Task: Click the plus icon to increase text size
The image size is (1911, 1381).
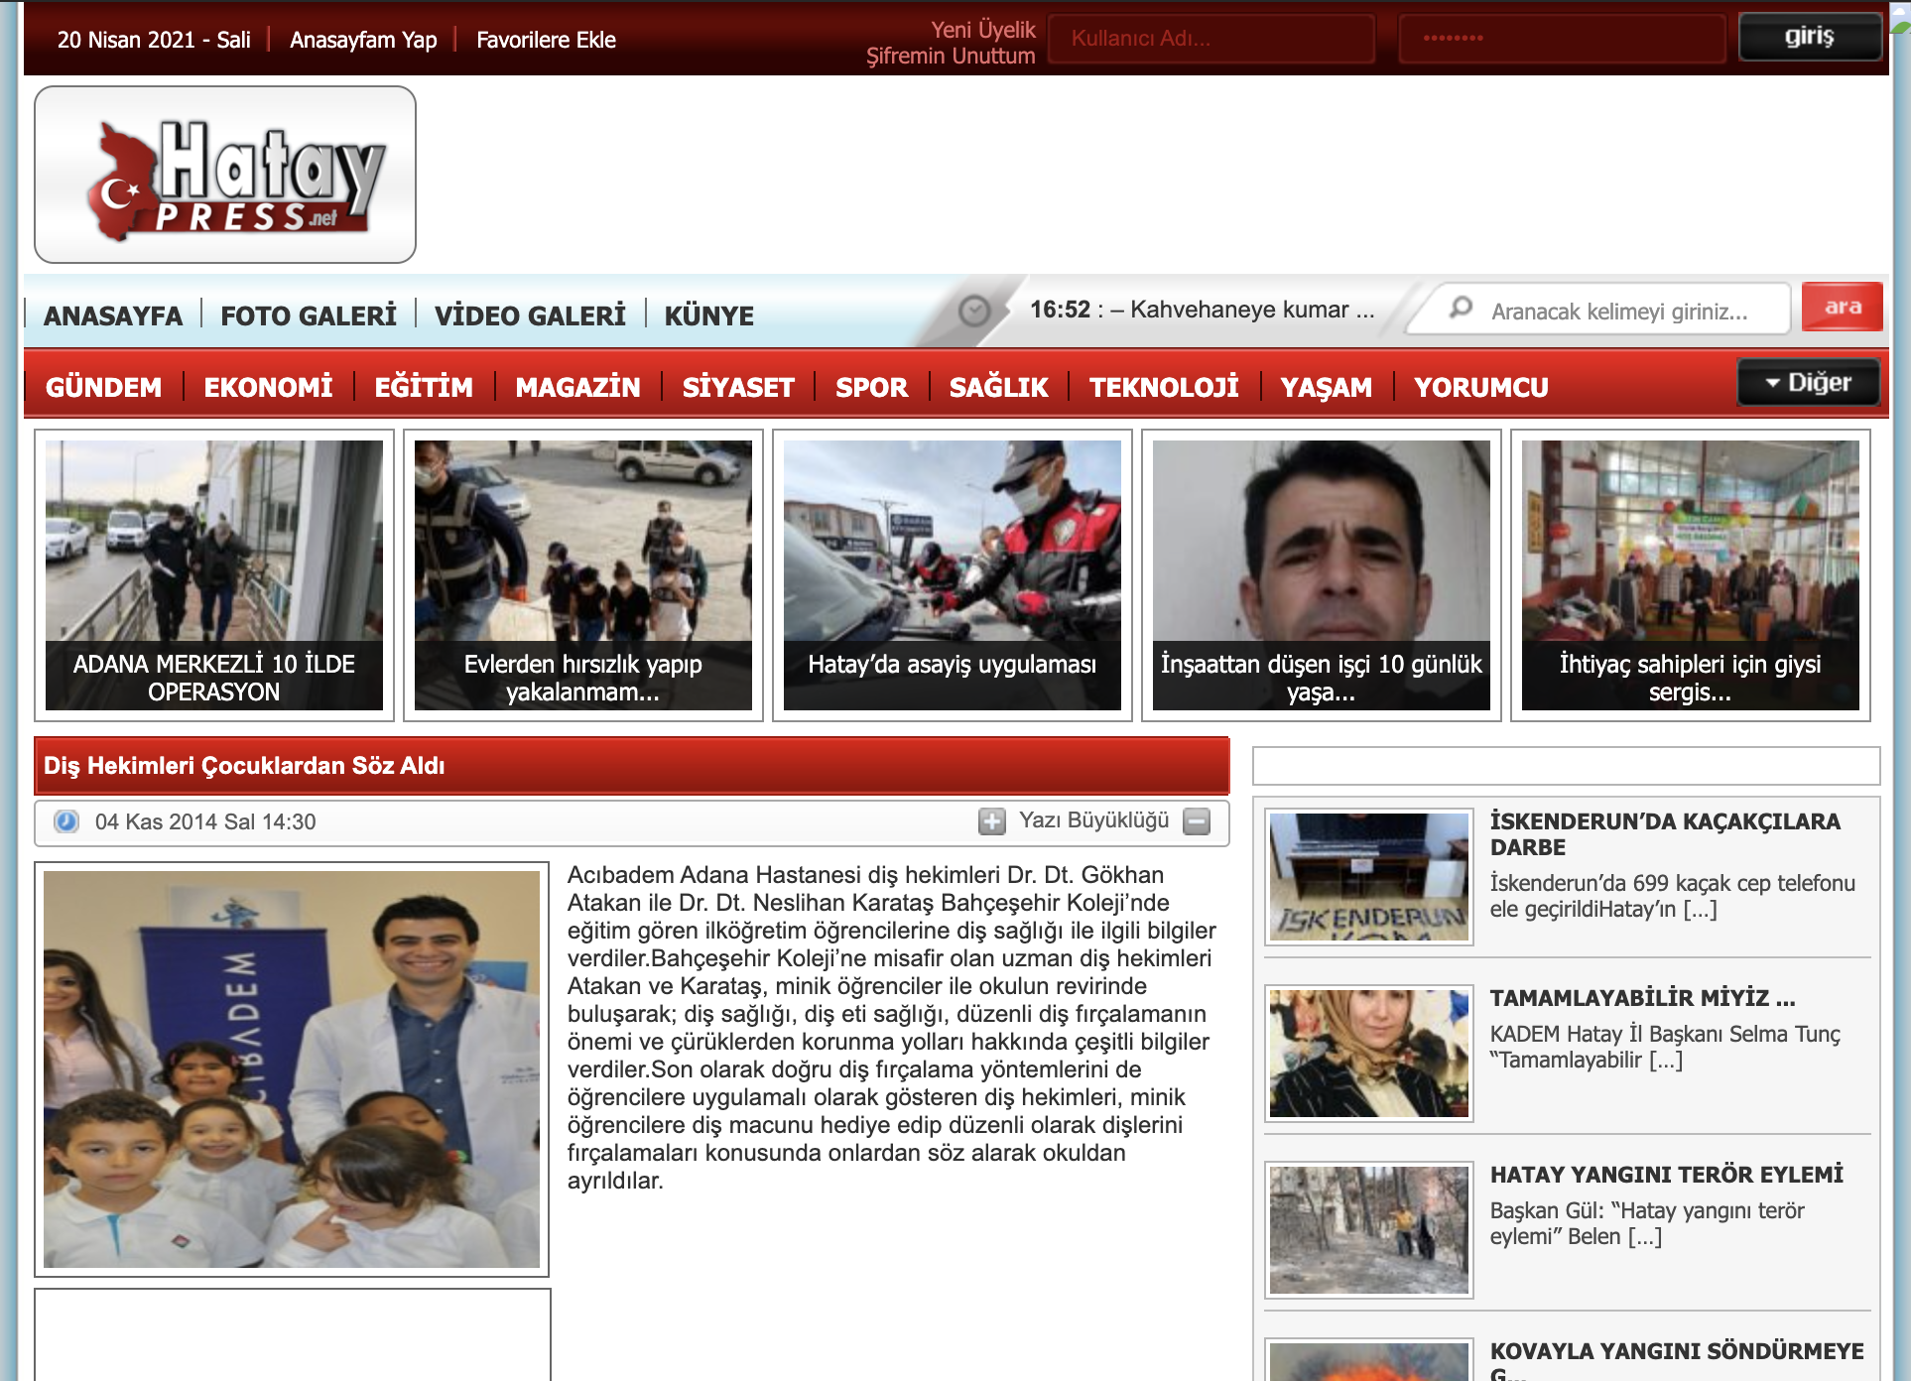Action: point(991,821)
